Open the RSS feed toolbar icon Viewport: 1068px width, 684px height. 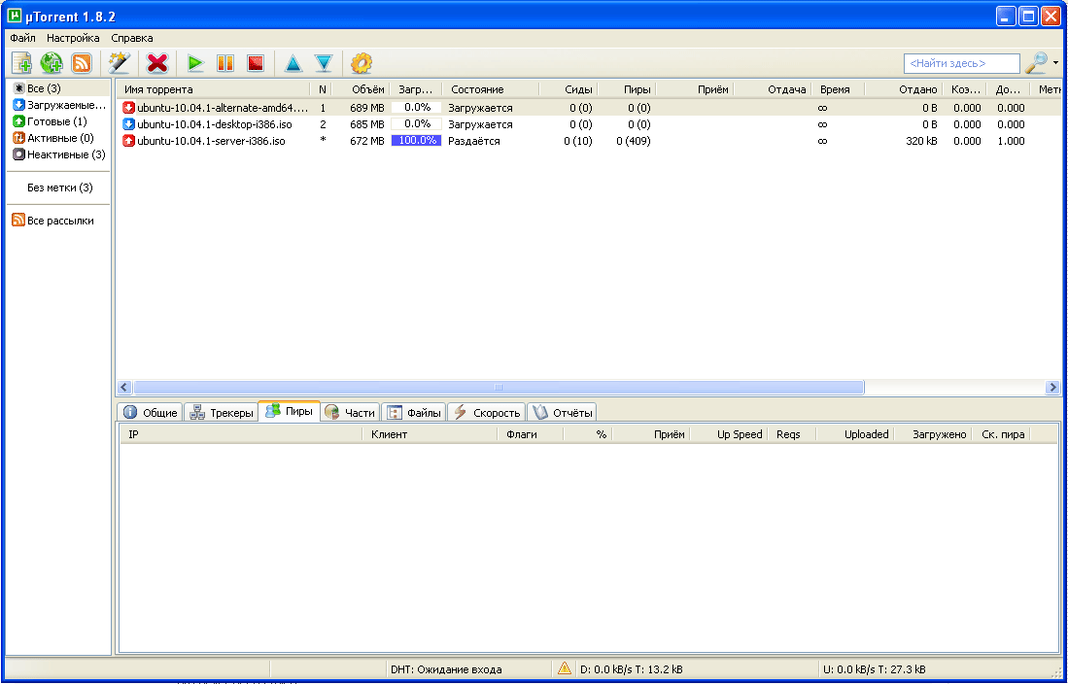82,63
